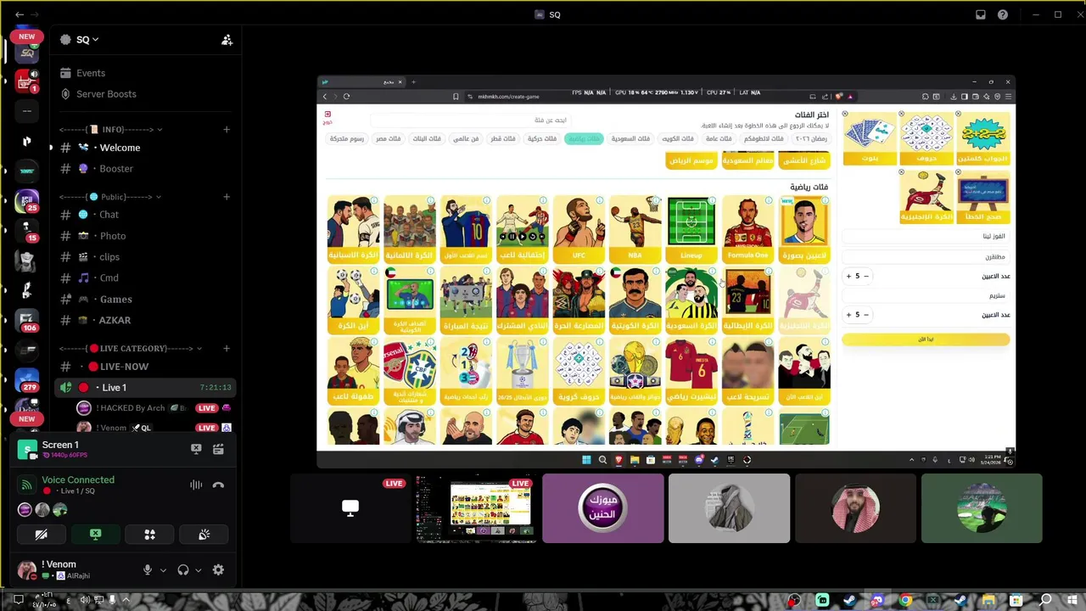Disconnect from voice with the hang-up icon
The image size is (1086, 611).
coord(218,485)
